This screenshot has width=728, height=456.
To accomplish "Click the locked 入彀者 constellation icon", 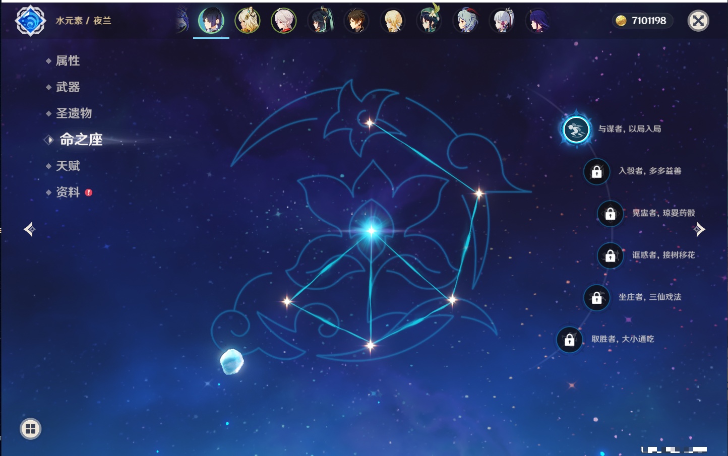I will coord(596,171).
